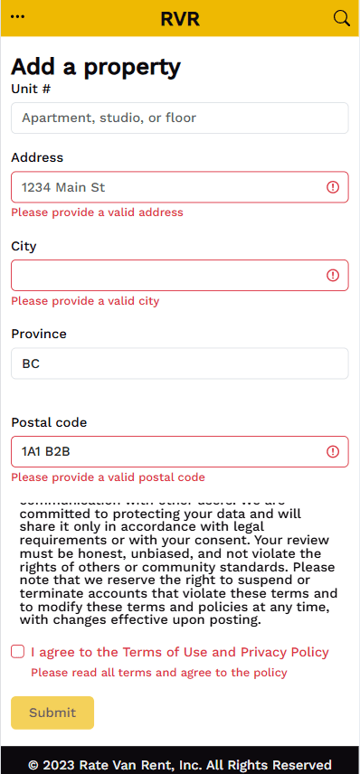Screen dimensions: 360x774
Task: Click the Address field error icon
Action: 333,187
